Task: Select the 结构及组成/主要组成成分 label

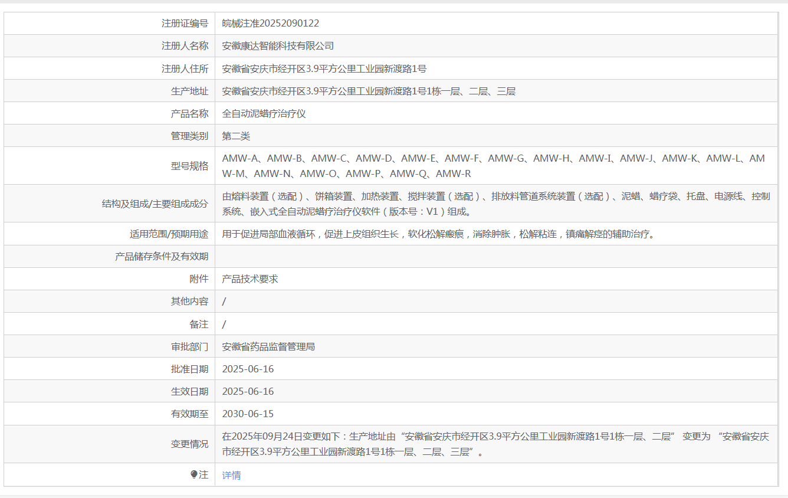Action: coord(156,204)
